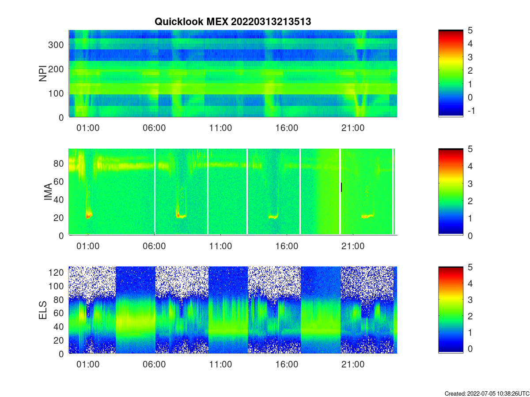
Task: Select the NPI y-axis label
Action: click(x=43, y=74)
